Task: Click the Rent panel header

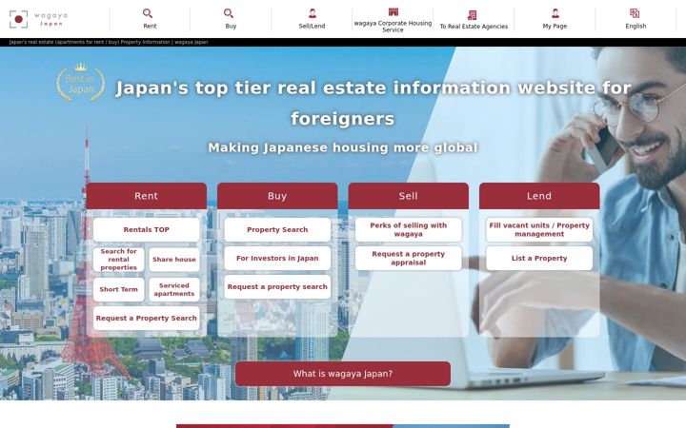Action: pos(146,196)
